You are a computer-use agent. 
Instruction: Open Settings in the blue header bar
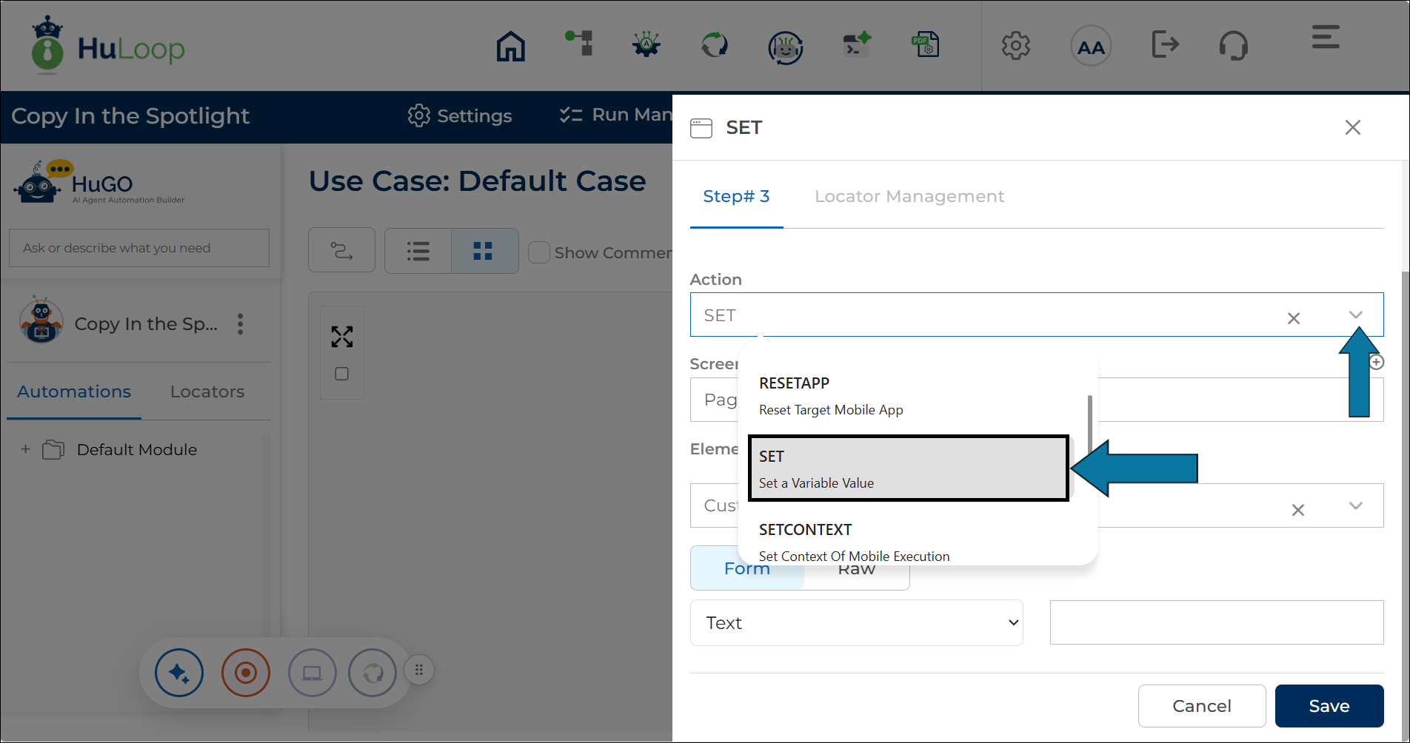pos(460,115)
